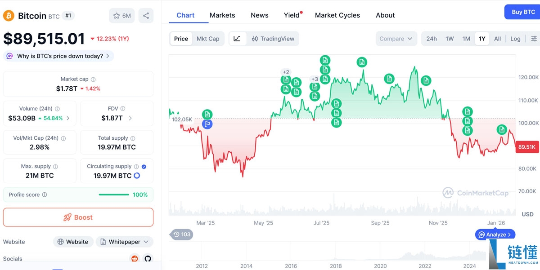Select the 1M time range
The height and width of the screenshot is (270, 540).
pyautogui.click(x=466, y=39)
